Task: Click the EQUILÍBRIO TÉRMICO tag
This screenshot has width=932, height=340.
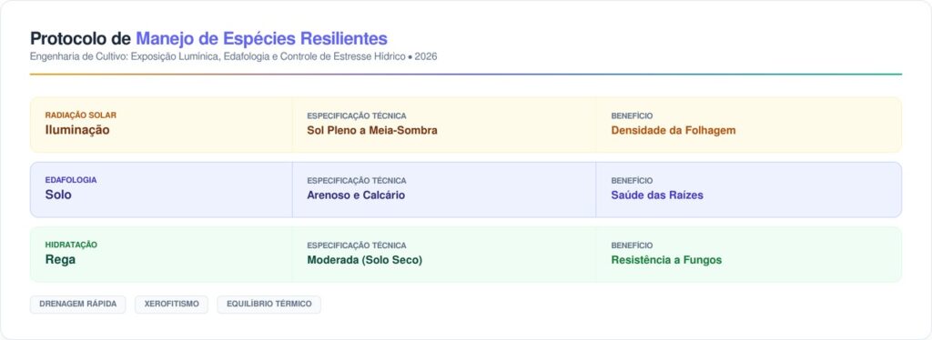Action: [x=269, y=305]
